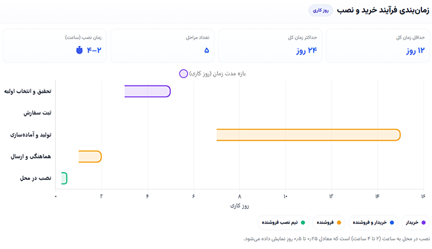Click the green dot in the installer team legend
432x249 pixels.
point(302,223)
